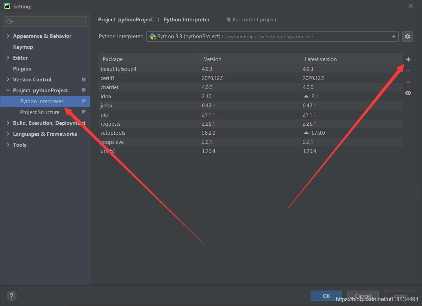Click version 56.2.0 of setuptools
Screen dimensions: 422x306
209,133
